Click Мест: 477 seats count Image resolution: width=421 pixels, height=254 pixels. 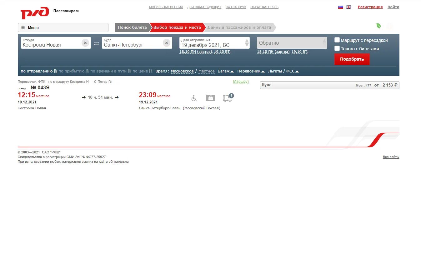(363, 85)
